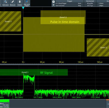Screen dimensions: 109x108
Task: Open settings with the gear icon
Action: (x=53, y=2)
